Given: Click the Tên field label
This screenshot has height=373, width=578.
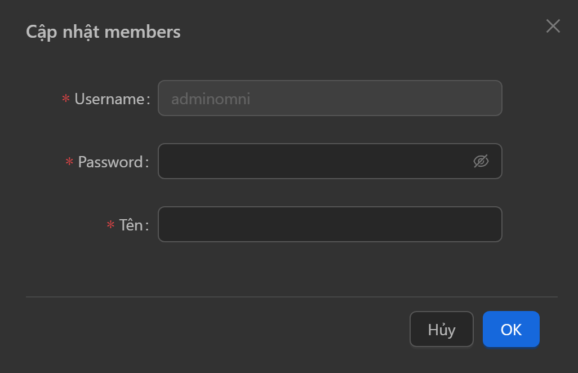Looking at the screenshot, I should coord(131,225).
